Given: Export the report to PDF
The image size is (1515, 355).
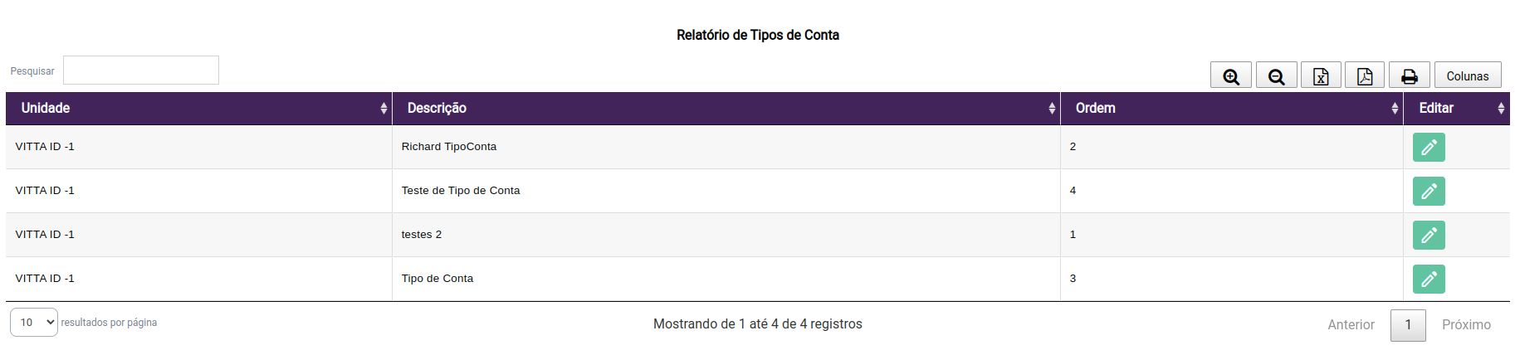Looking at the screenshot, I should 1365,76.
